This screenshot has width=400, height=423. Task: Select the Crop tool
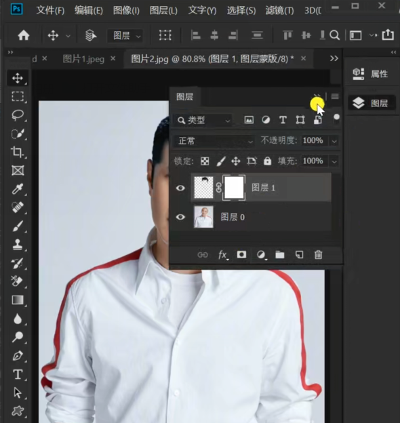click(x=18, y=152)
